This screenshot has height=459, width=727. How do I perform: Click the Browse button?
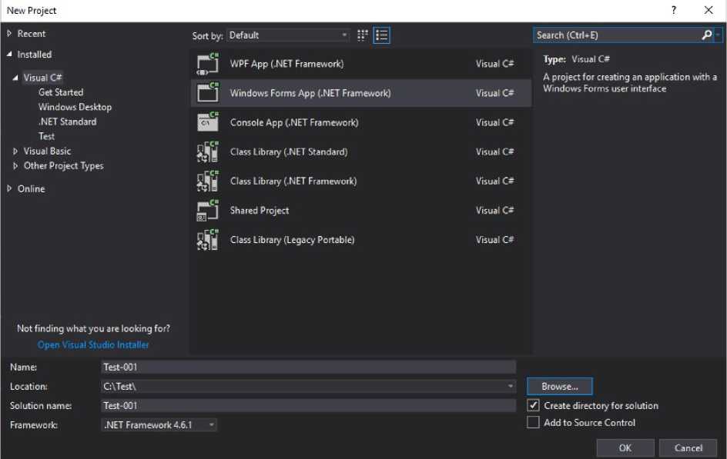point(560,387)
